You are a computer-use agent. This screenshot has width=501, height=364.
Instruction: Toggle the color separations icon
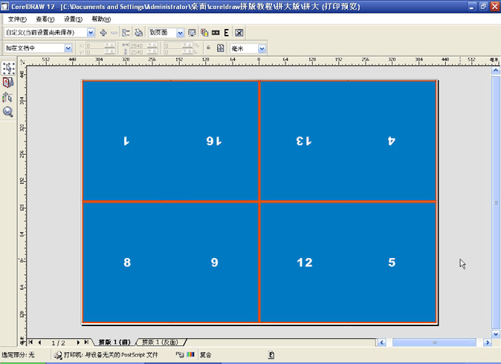[204, 33]
